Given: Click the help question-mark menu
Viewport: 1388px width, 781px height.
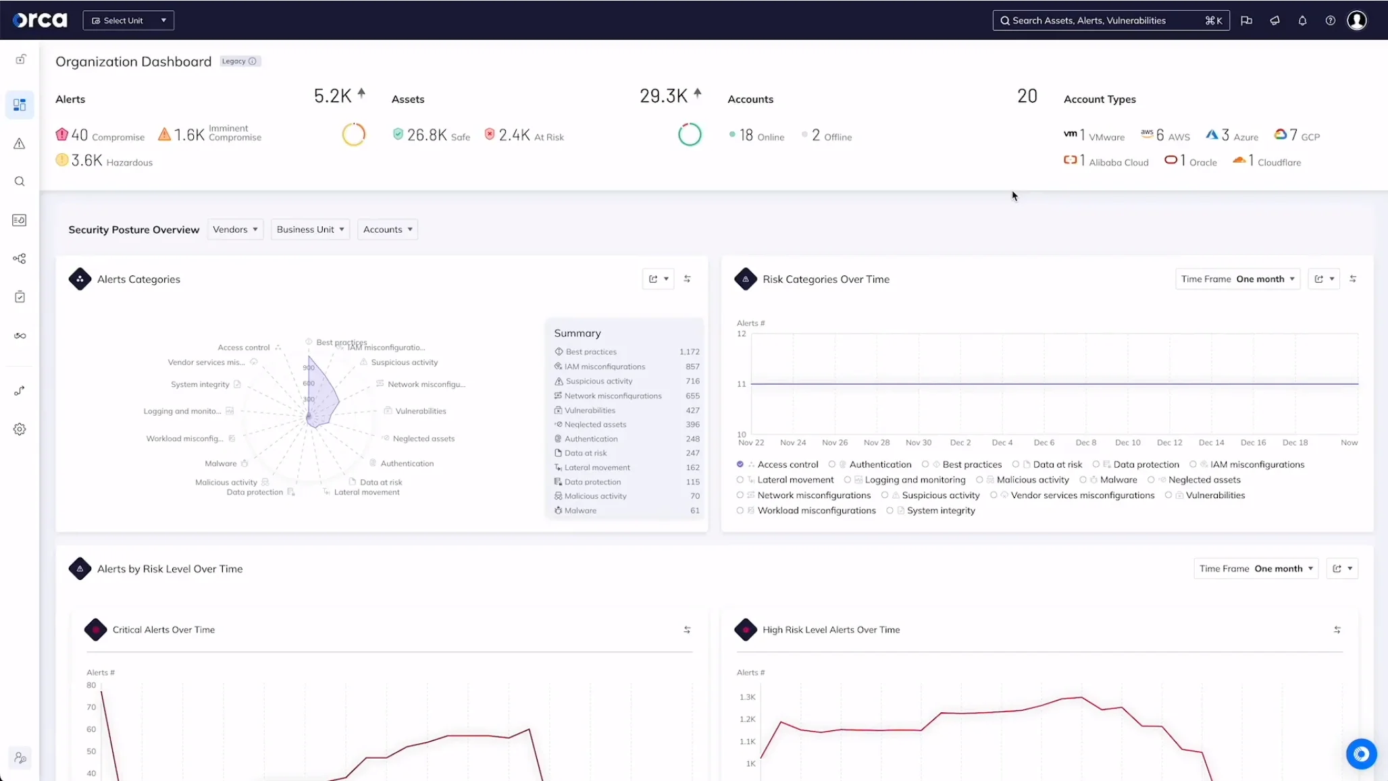Looking at the screenshot, I should [x=1330, y=21].
